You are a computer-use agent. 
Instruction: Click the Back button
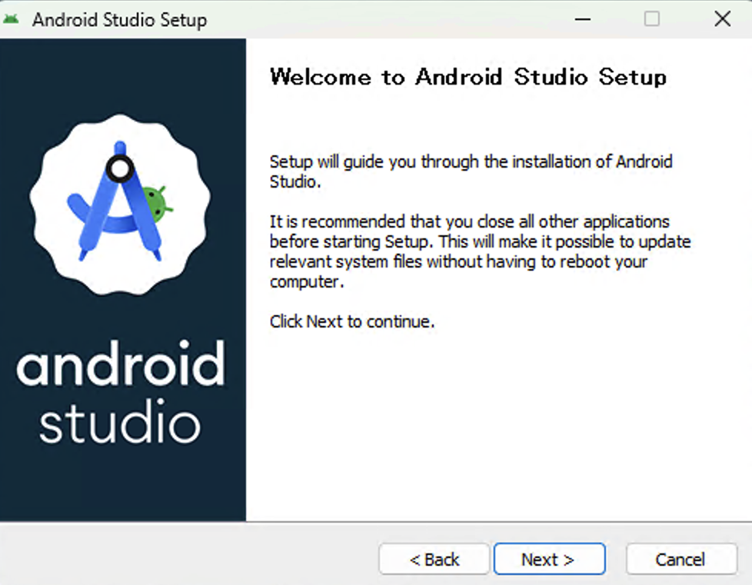(x=434, y=559)
